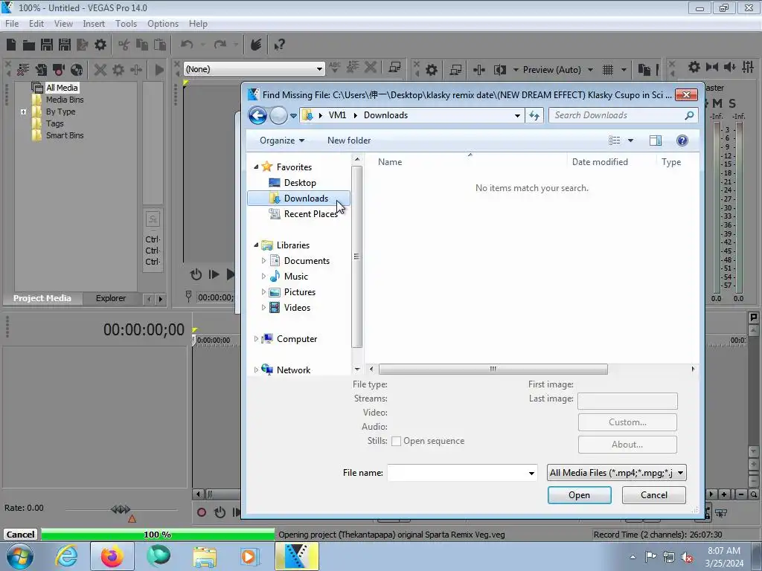Open the Organize dropdown menu
The height and width of the screenshot is (571, 762).
point(282,141)
